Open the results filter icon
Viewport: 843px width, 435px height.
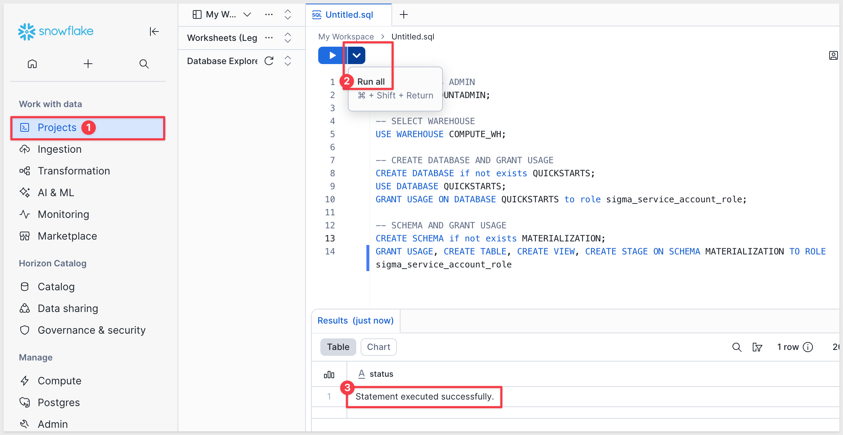point(757,347)
